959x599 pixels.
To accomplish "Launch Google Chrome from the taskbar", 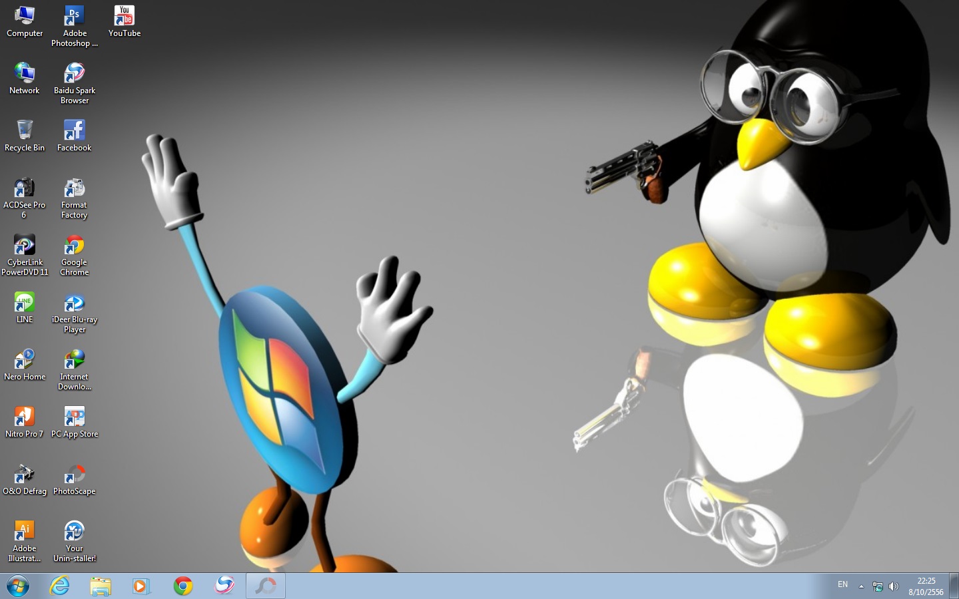I will click(183, 586).
